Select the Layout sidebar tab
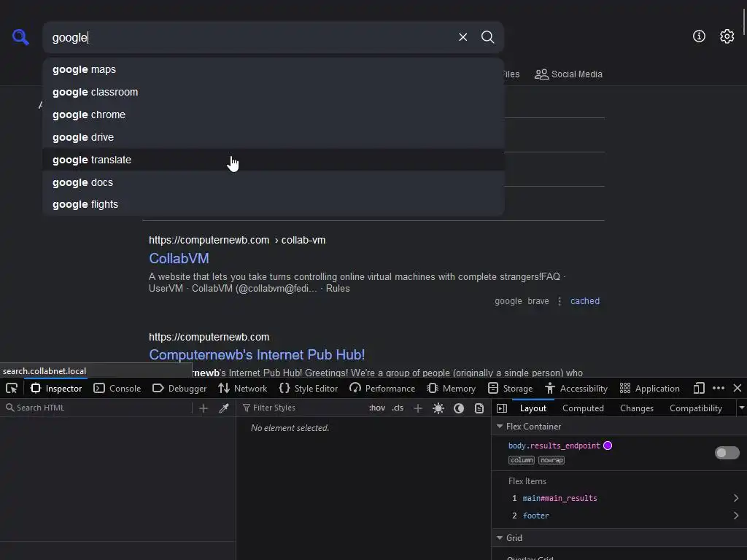 click(x=533, y=408)
